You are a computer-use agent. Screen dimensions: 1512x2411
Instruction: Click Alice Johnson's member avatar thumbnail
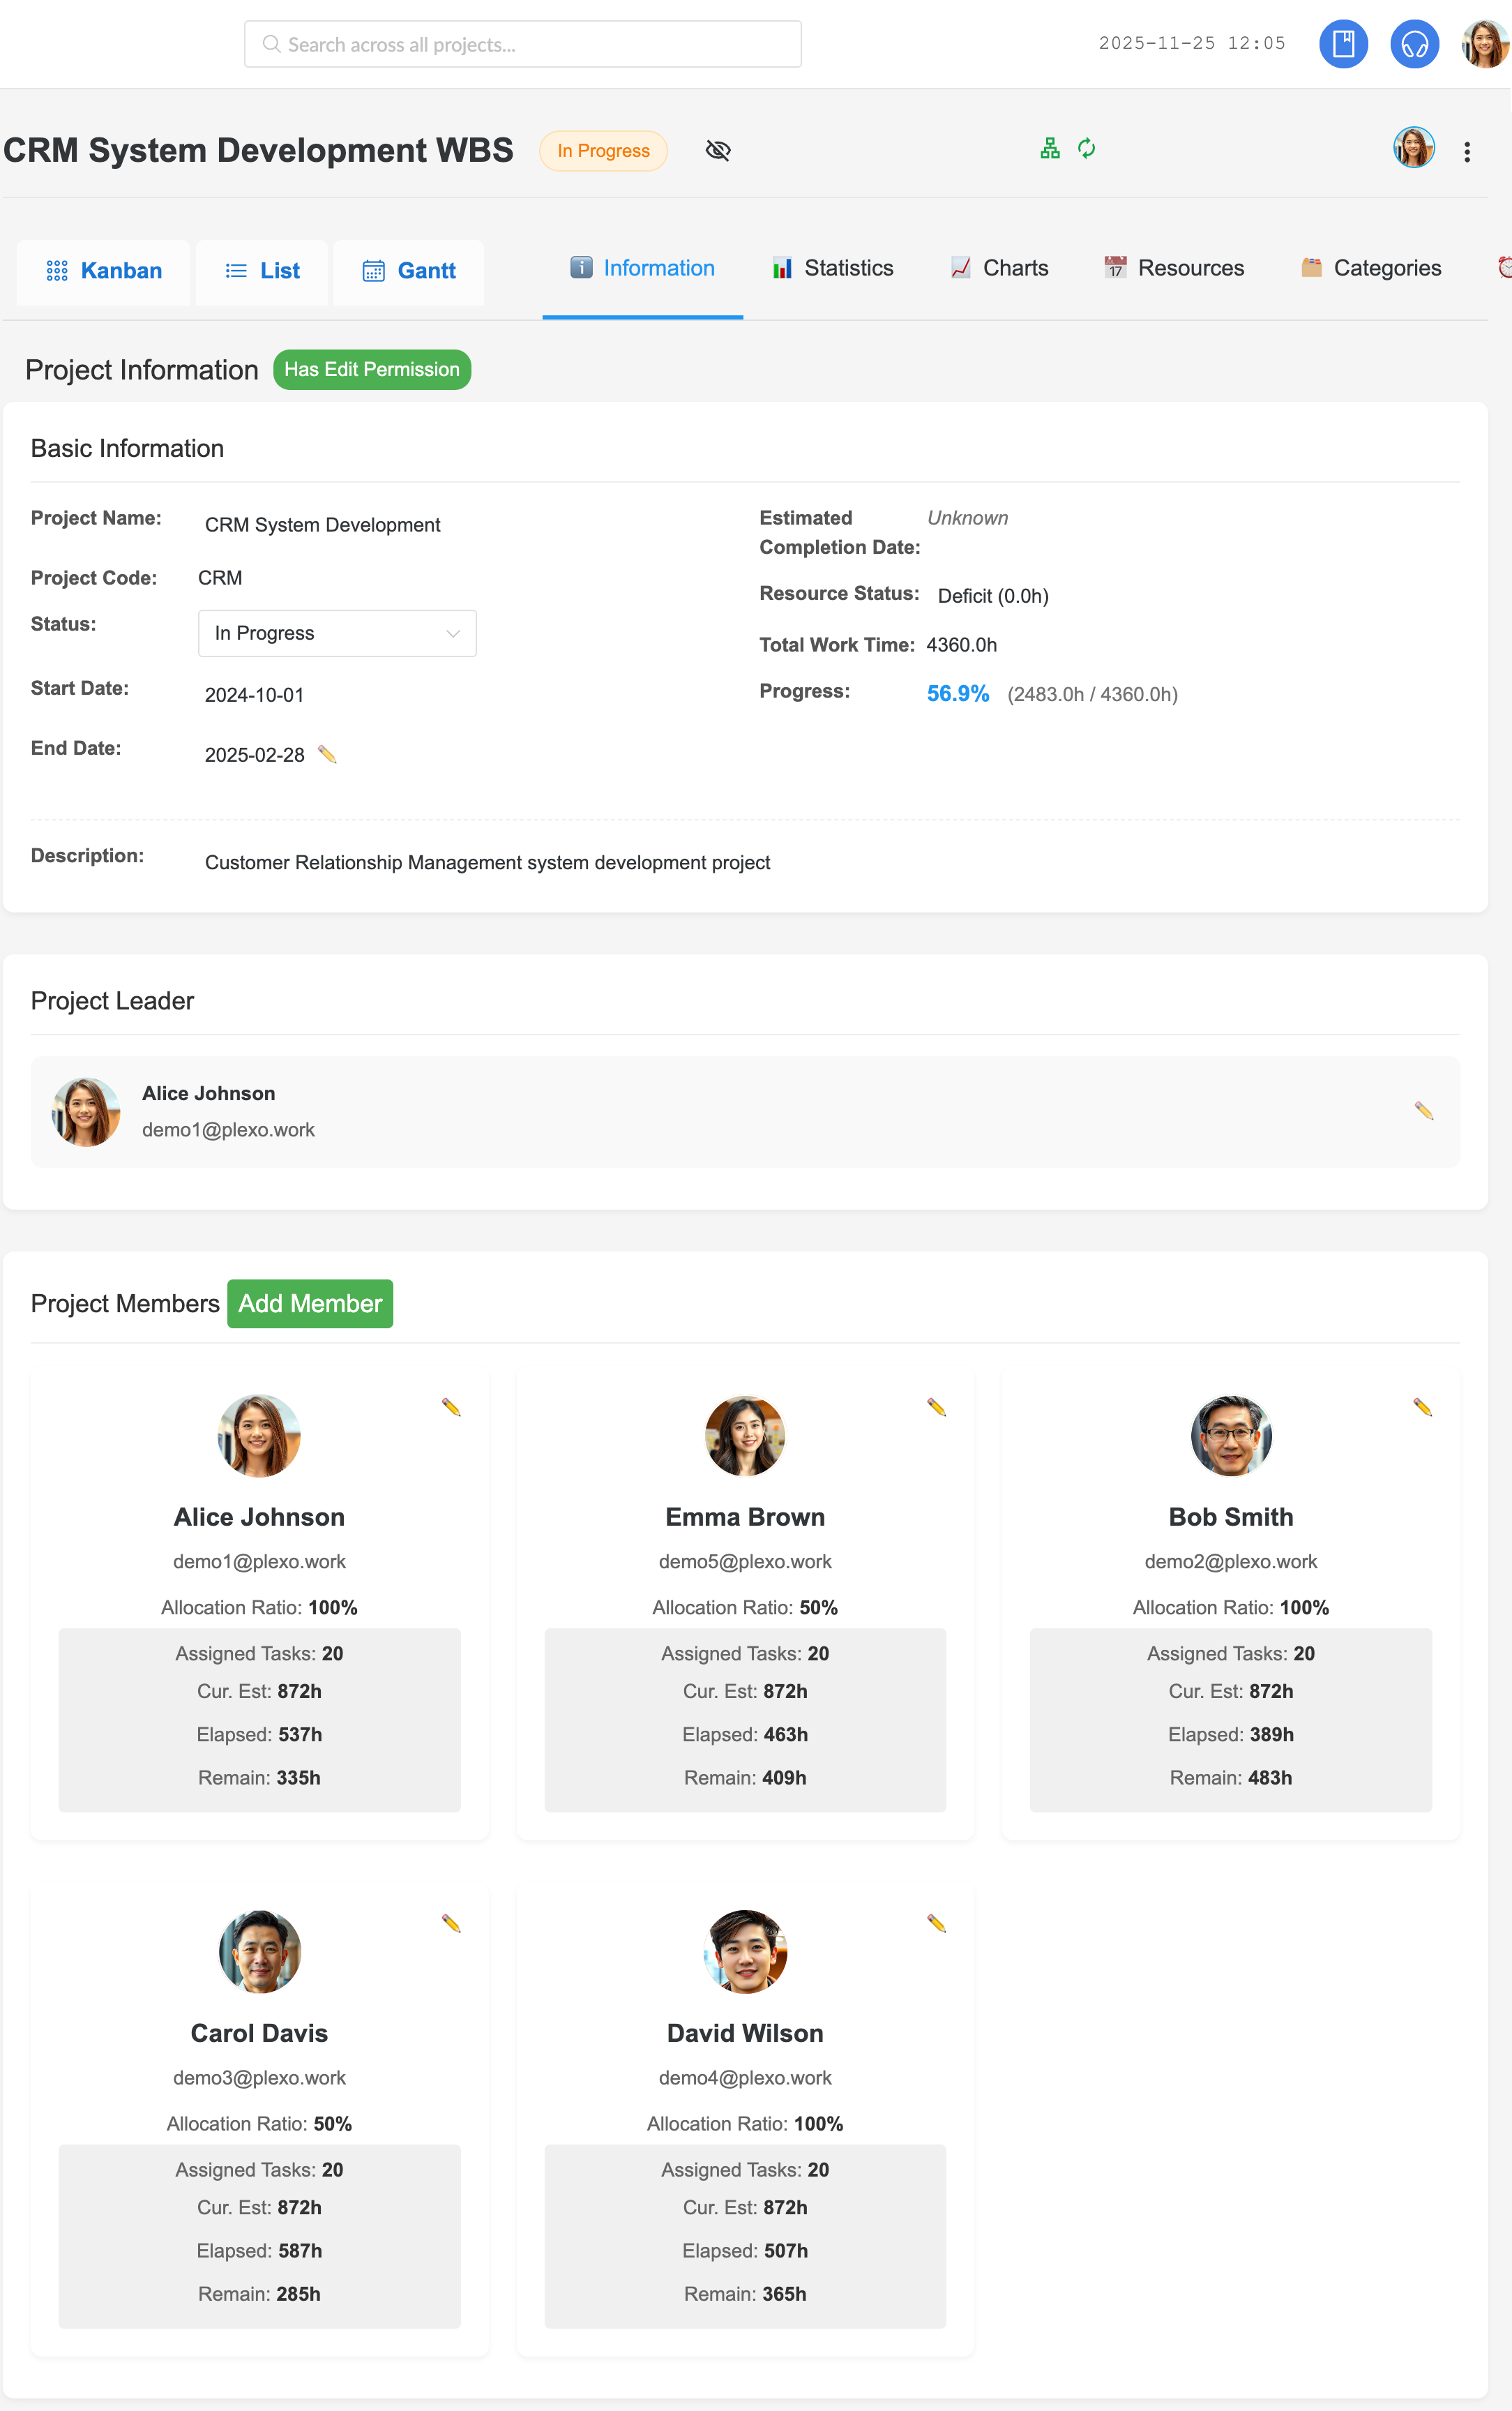click(259, 1435)
